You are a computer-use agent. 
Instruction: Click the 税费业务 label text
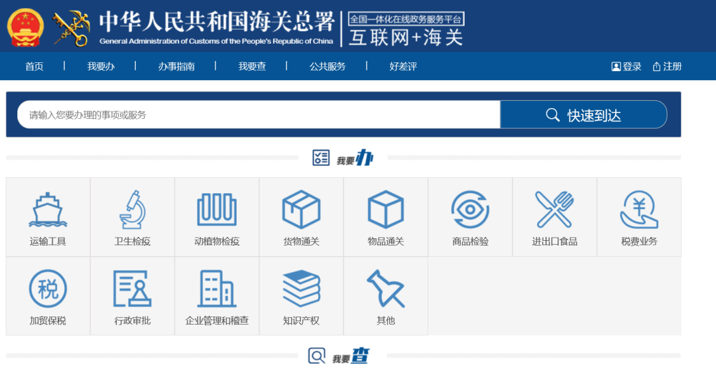click(x=639, y=242)
